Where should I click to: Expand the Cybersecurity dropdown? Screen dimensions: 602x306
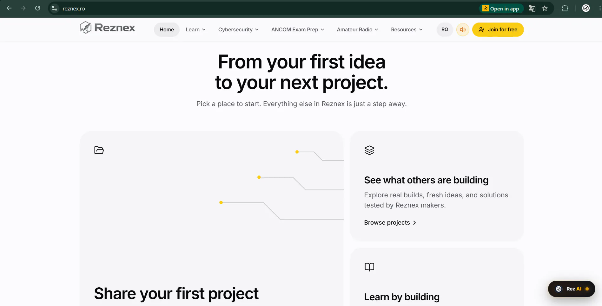(238, 29)
